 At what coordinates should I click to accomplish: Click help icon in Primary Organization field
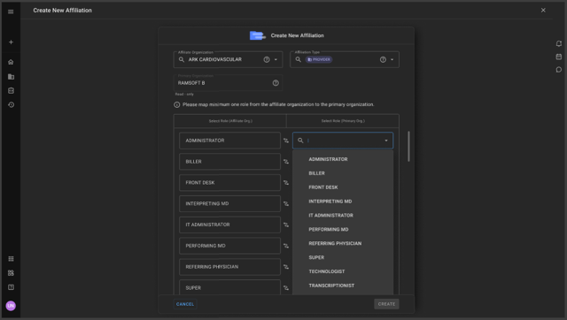pos(276,83)
